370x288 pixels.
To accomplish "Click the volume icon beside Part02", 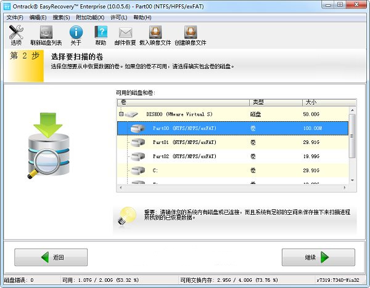I will click(138, 156).
